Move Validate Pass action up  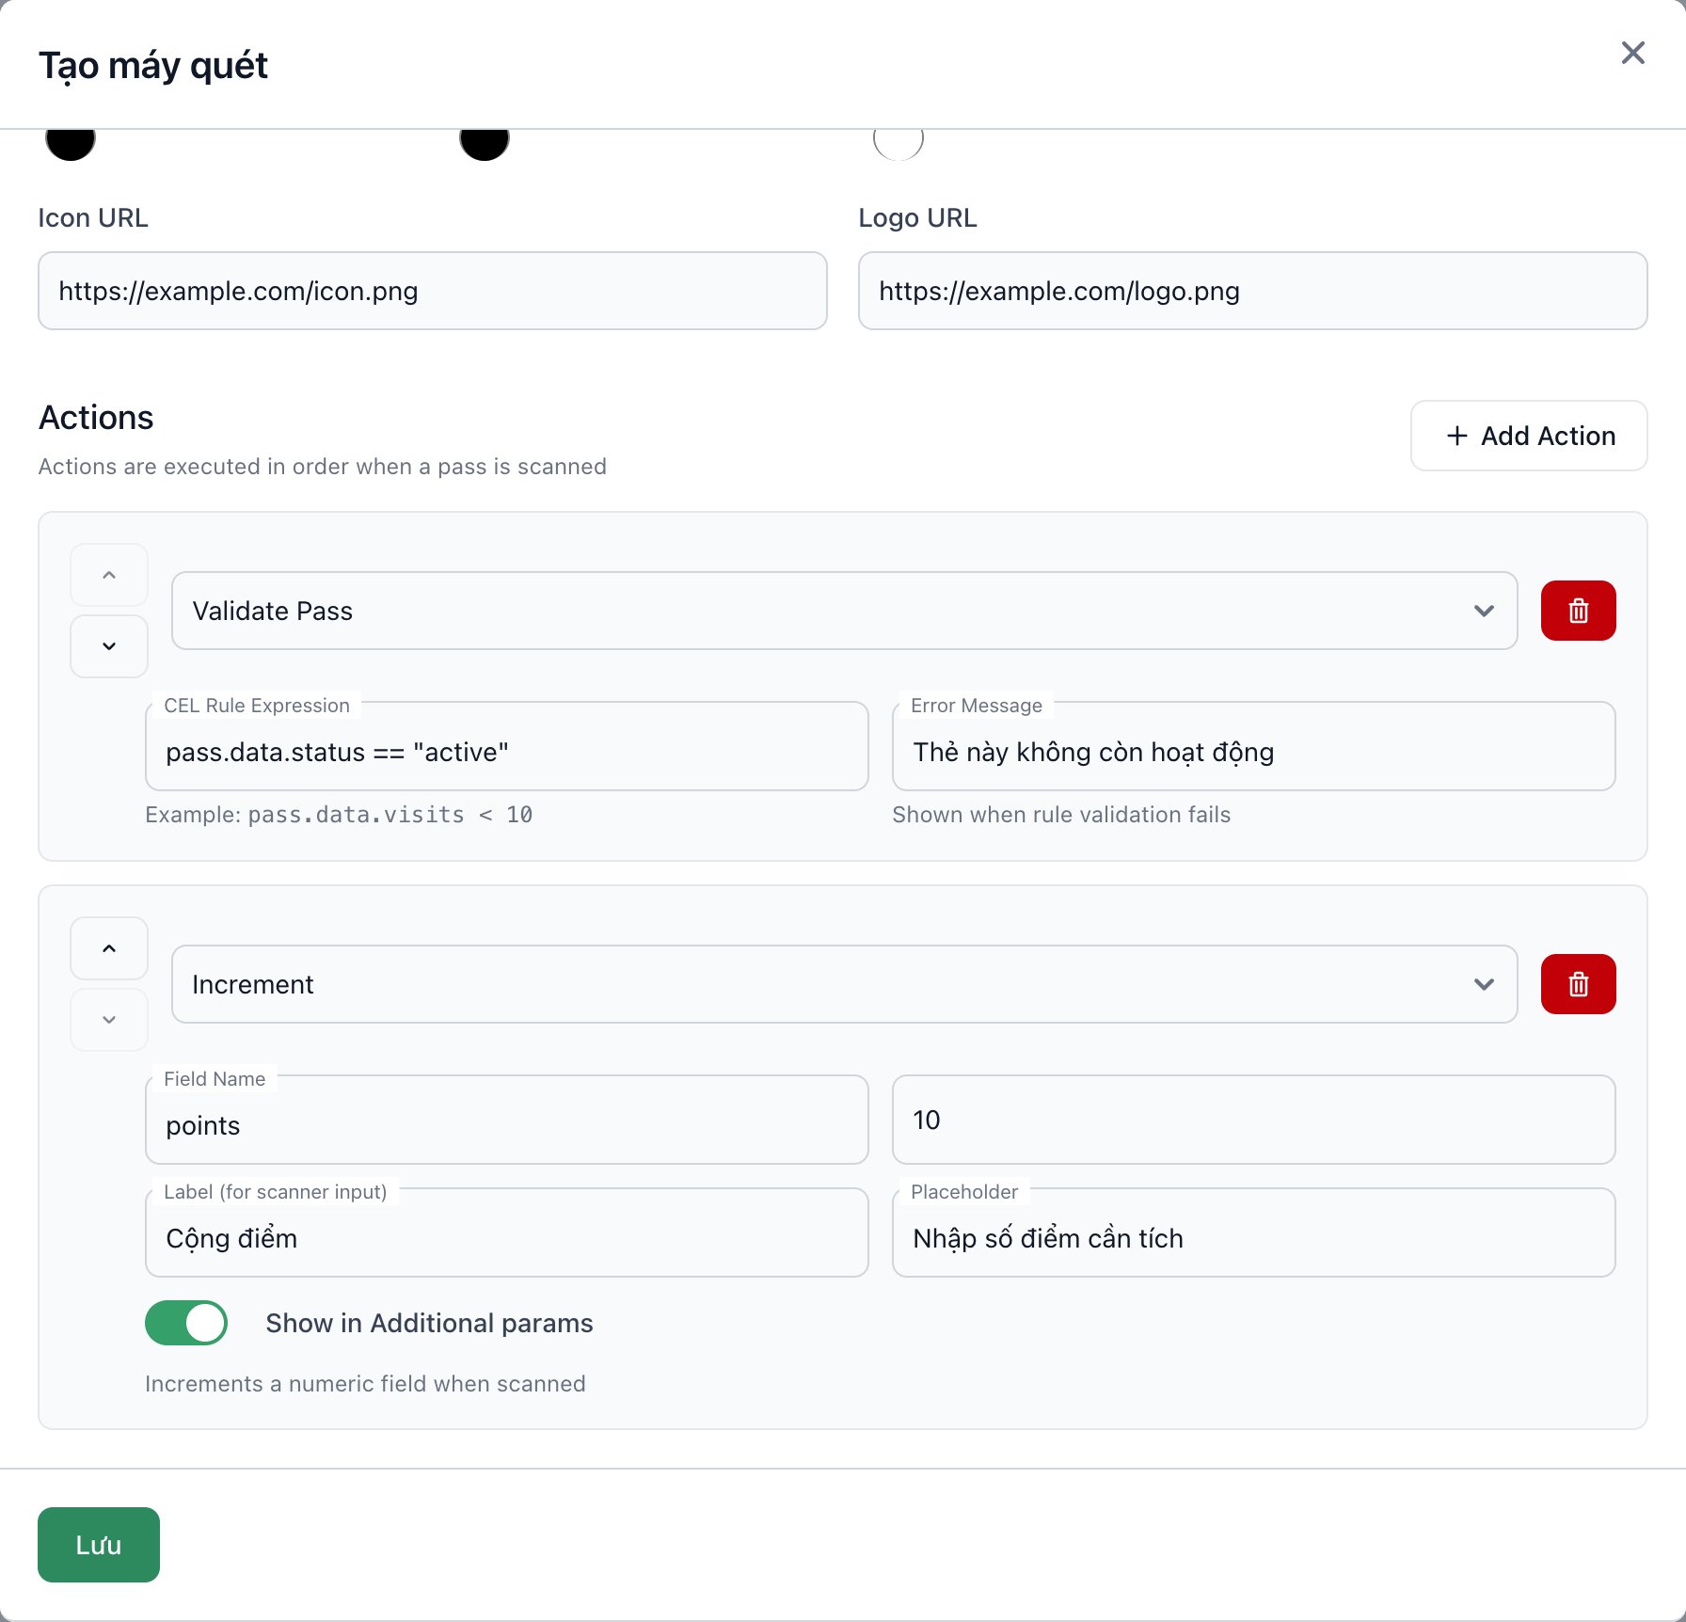(x=109, y=575)
